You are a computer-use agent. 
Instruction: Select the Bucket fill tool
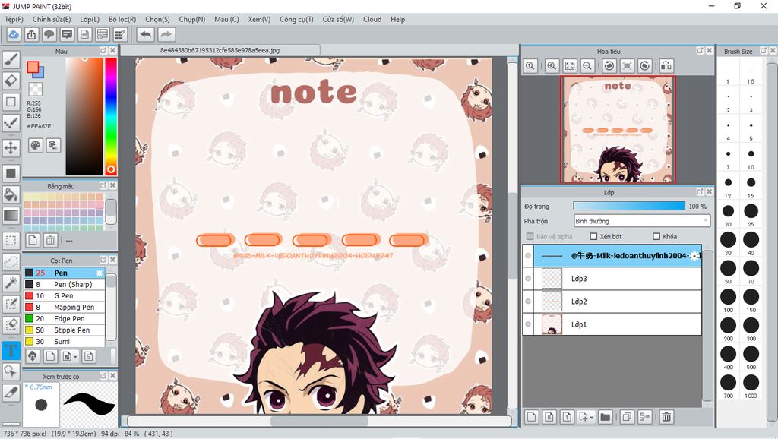click(11, 194)
